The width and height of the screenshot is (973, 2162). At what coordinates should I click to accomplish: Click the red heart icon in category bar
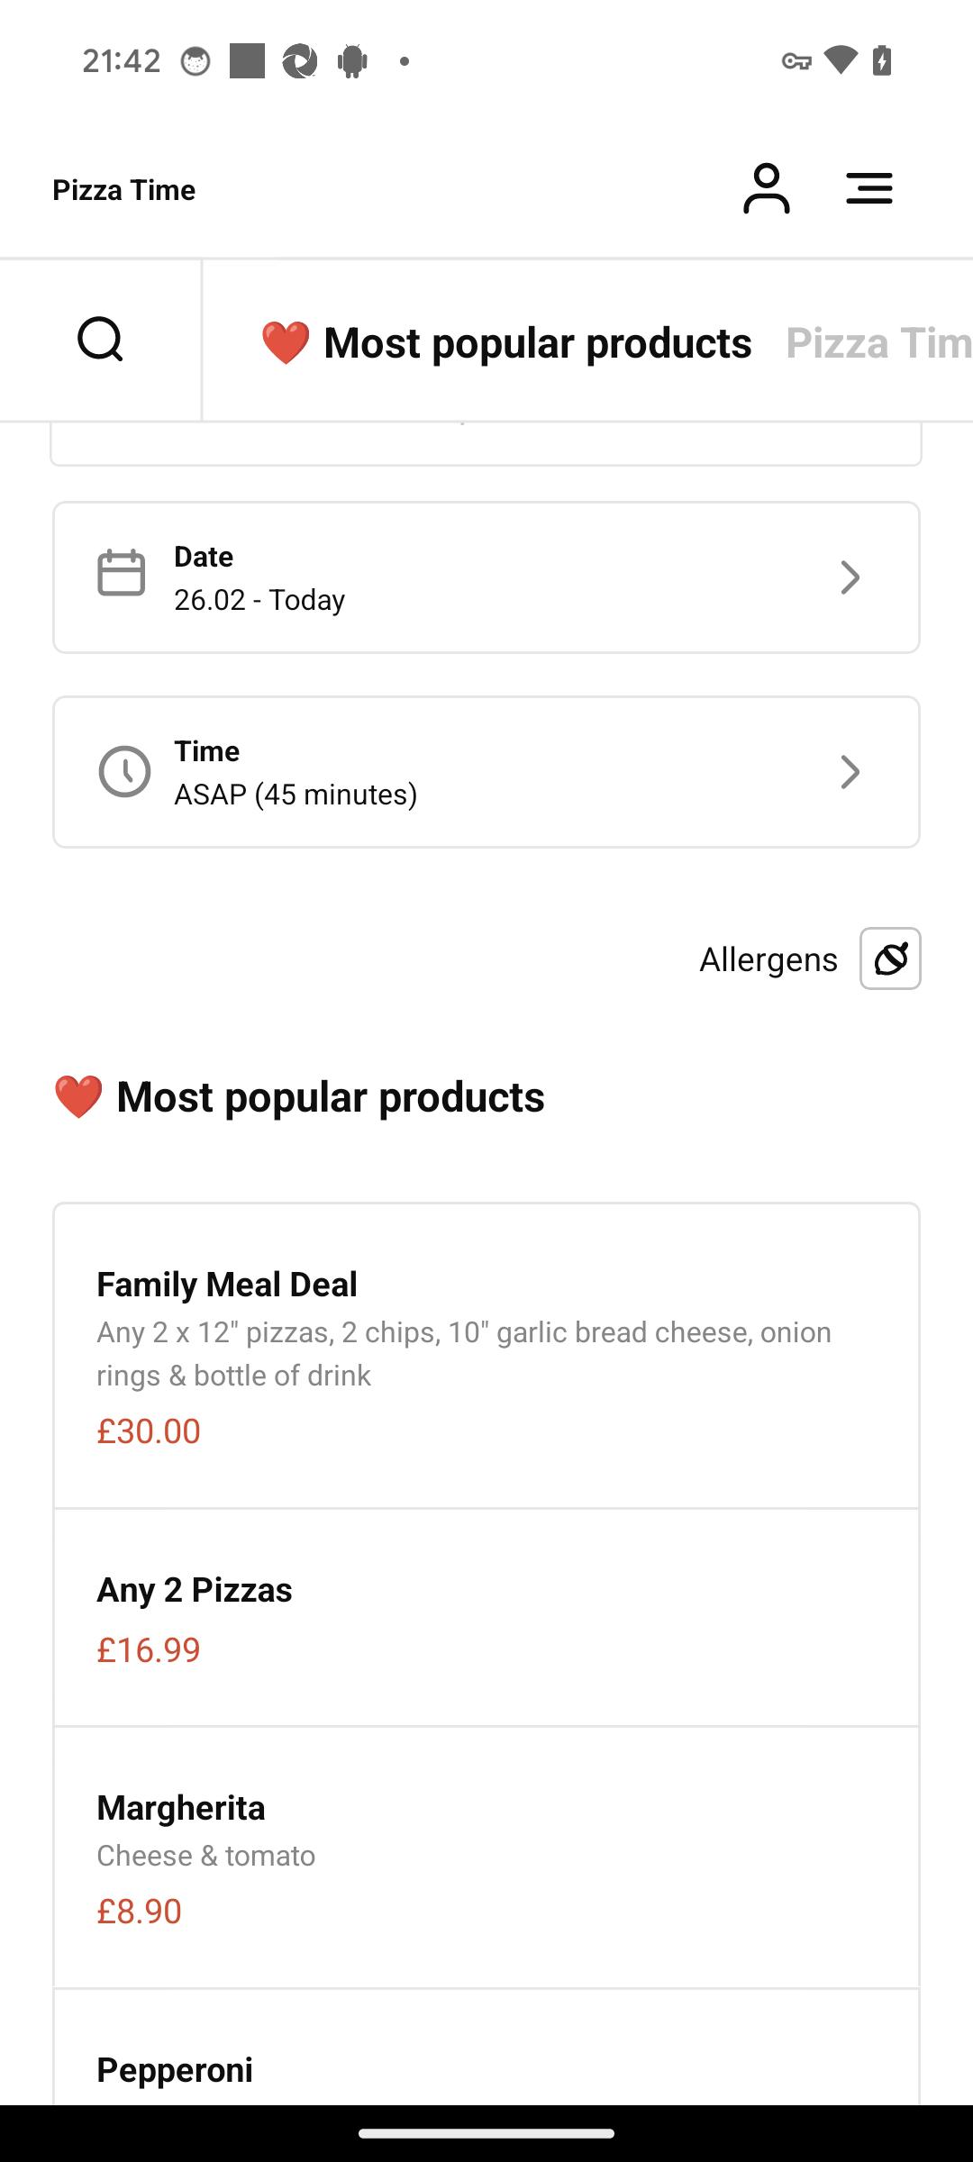coord(285,343)
